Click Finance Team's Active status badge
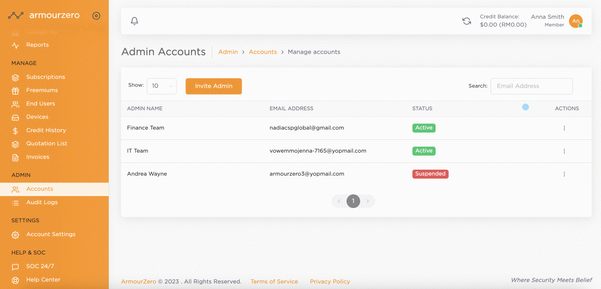The height and width of the screenshot is (289, 601). 424,128
